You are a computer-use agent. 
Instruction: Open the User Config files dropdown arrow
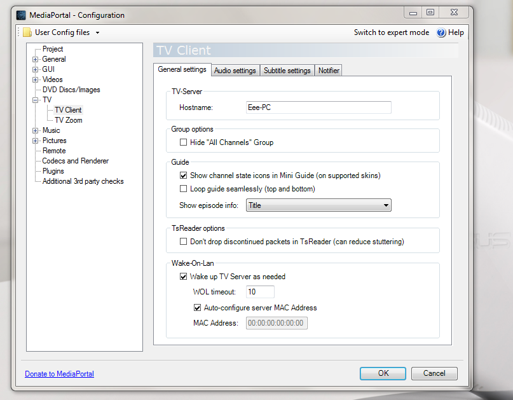[97, 32]
